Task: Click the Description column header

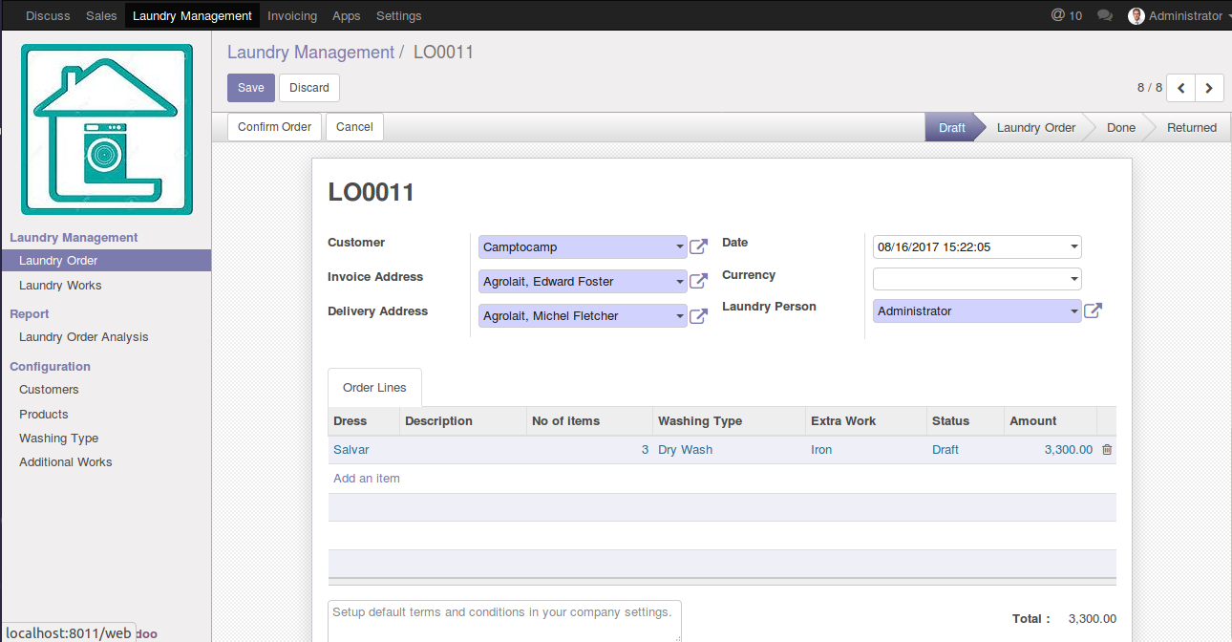Action: pyautogui.click(x=463, y=421)
